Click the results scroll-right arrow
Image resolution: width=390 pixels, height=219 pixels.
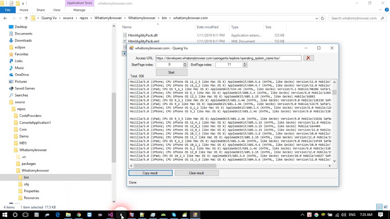coord(329,166)
